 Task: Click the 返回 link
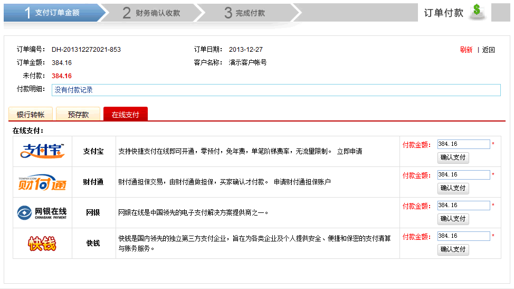(x=489, y=50)
